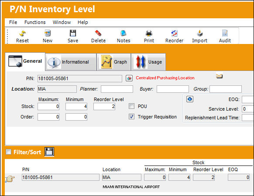This screenshot has width=254, height=196.
Task: Click the Replenishment Lead Time field
Action: [x=248, y=118]
